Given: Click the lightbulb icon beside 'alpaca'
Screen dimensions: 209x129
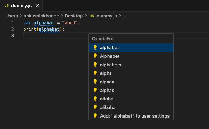Looking at the screenshot, I should coord(95,82).
